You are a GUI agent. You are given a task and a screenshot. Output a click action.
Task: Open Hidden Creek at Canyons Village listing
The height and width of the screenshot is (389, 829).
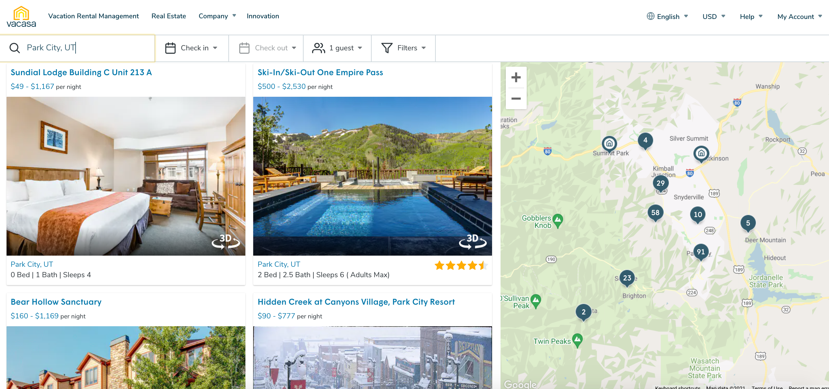point(356,302)
